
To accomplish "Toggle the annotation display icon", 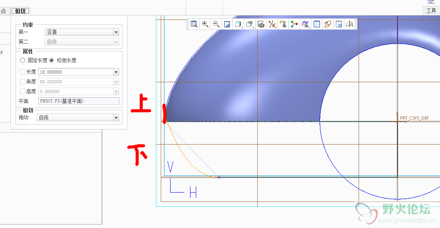I will (x=250, y=24).
